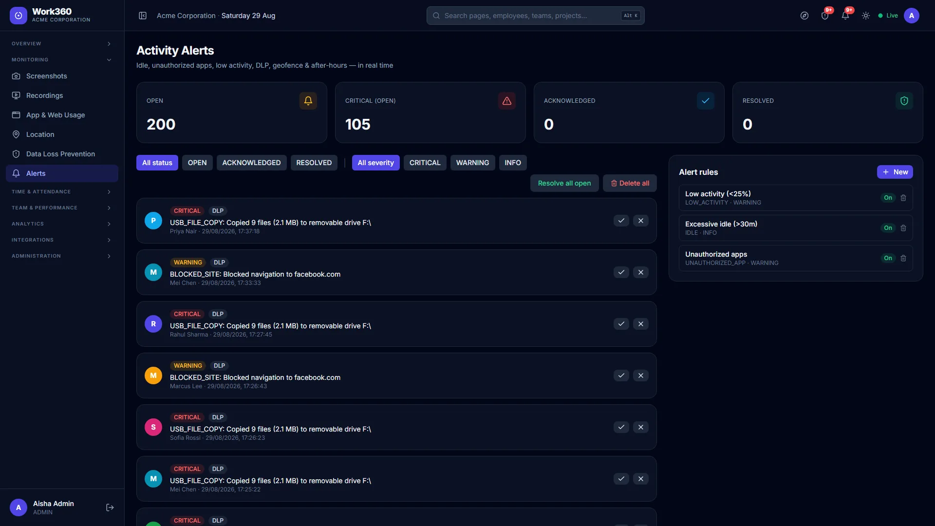Toggle the Excessive idle rule On switch
935x526 pixels.
coord(888,228)
